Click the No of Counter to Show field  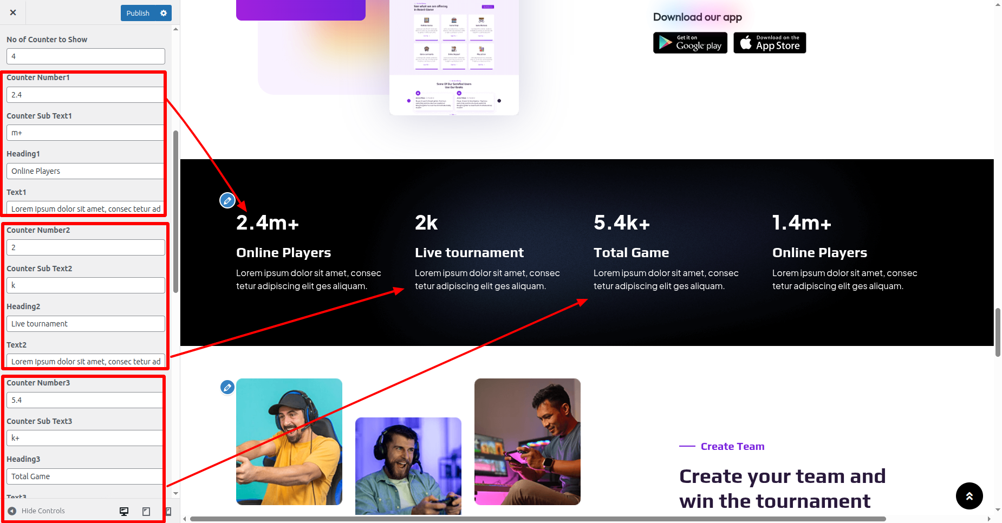click(x=86, y=56)
